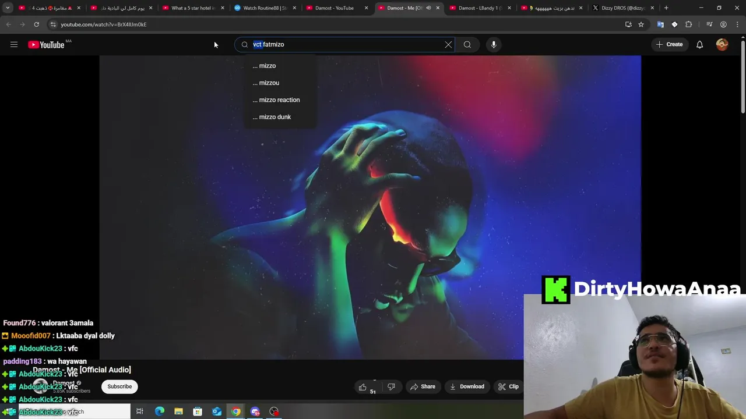Viewport: 746px width, 419px height.
Task: Click the youtube.com address bar URL
Action: pos(104,24)
